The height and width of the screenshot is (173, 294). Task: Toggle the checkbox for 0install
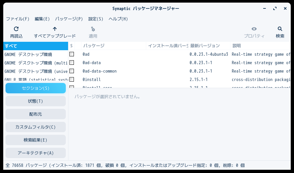click(x=72, y=79)
